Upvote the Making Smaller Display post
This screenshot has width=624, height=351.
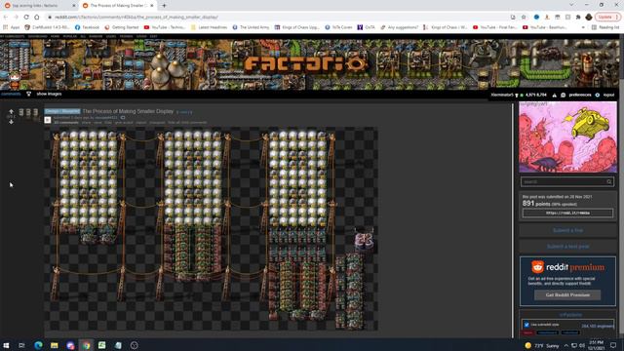pos(11,112)
